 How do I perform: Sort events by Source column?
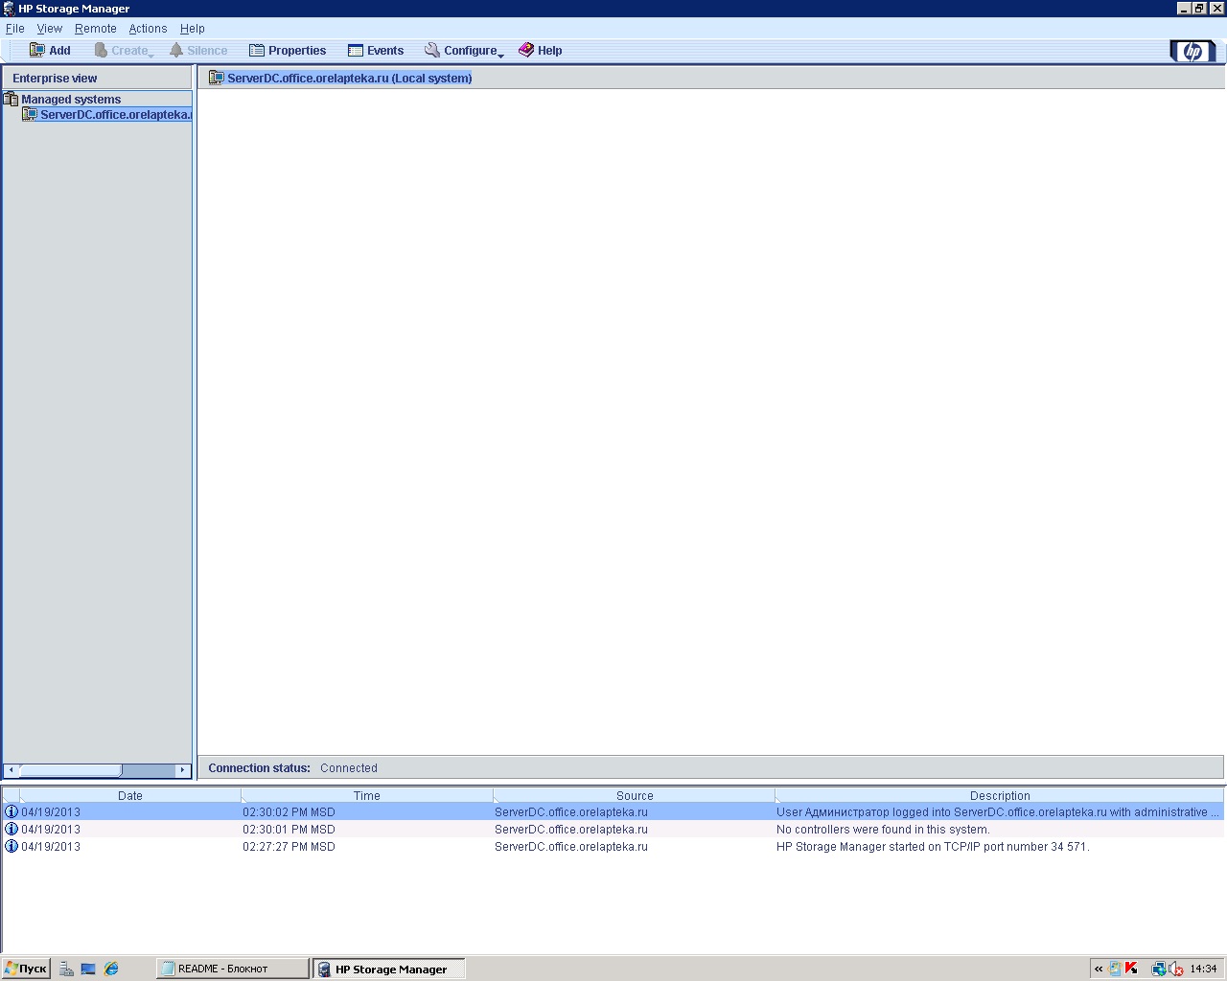[635, 795]
